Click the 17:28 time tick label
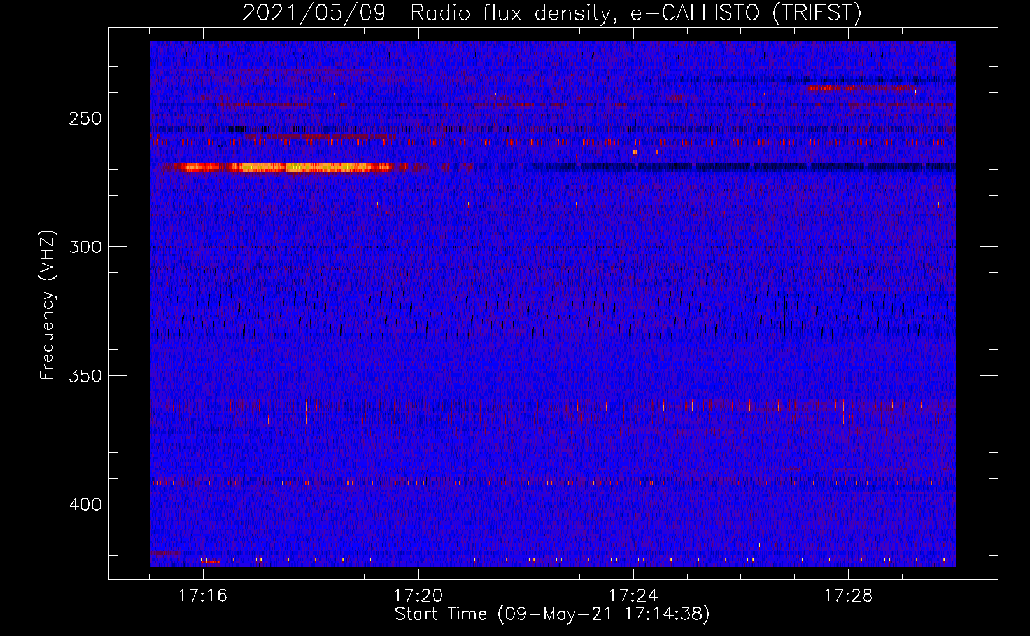The image size is (1030, 636). coord(849,595)
